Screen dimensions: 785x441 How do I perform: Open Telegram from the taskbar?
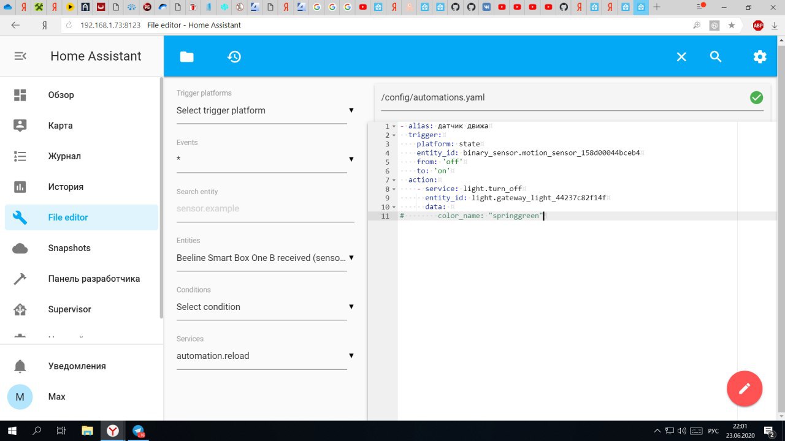pyautogui.click(x=139, y=431)
